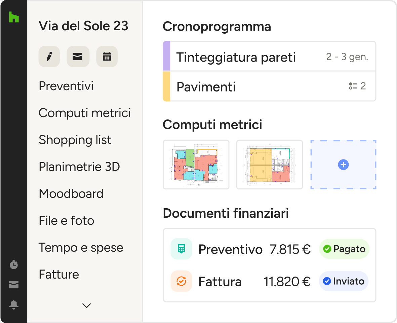Image resolution: width=397 pixels, height=323 pixels.
Task: Expand the sidebar menu with down chevron
Action: (x=86, y=306)
